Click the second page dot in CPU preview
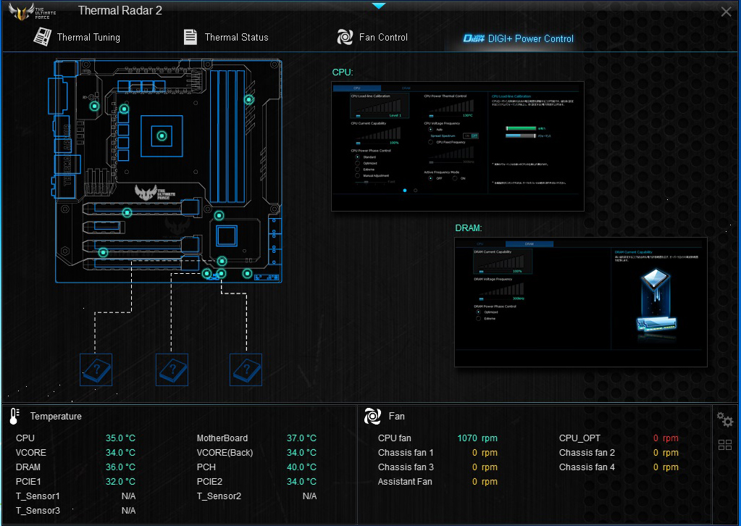Viewport: 741px width, 526px height. [x=415, y=191]
